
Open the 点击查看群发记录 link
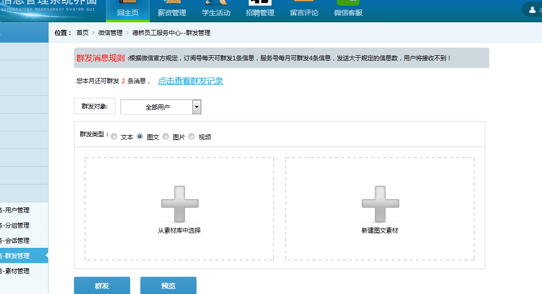[190, 81]
